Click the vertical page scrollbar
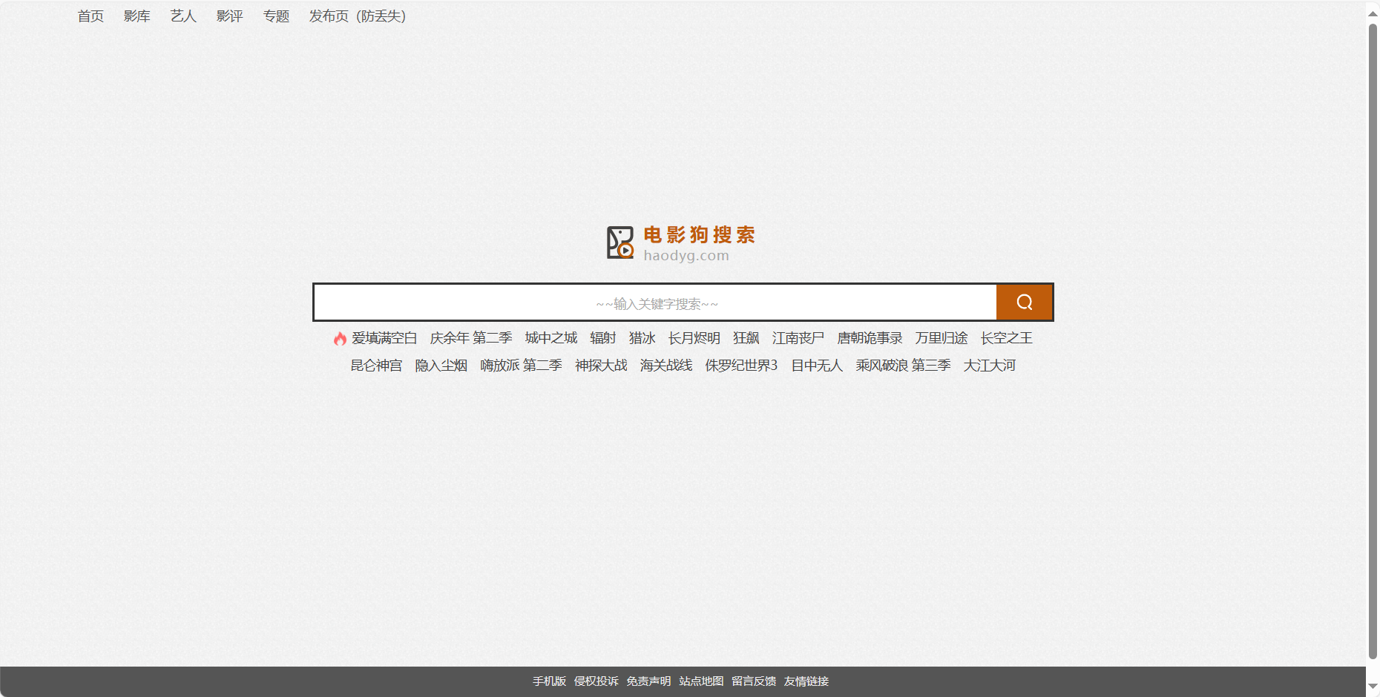 coord(1373,341)
